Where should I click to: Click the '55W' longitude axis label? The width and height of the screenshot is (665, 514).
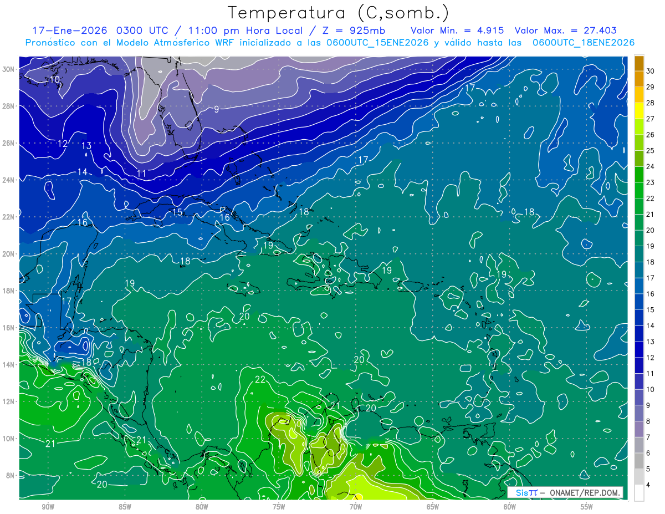pos(587,507)
